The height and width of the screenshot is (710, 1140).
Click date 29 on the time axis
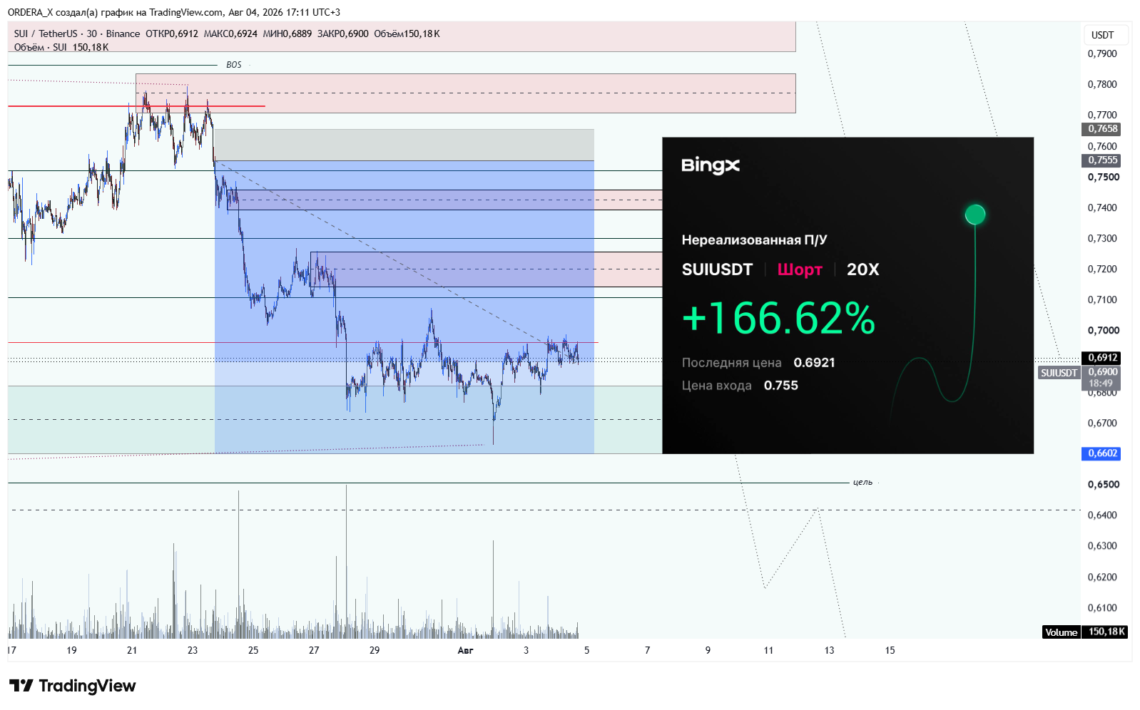point(375,651)
